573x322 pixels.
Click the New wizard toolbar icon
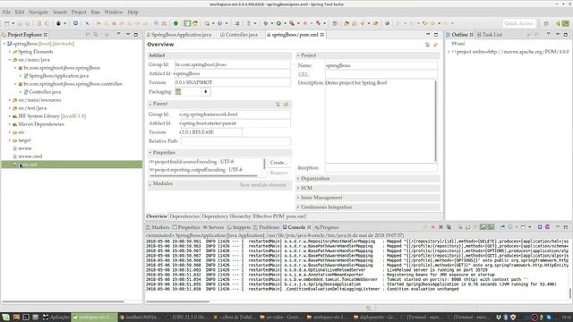(6, 23)
